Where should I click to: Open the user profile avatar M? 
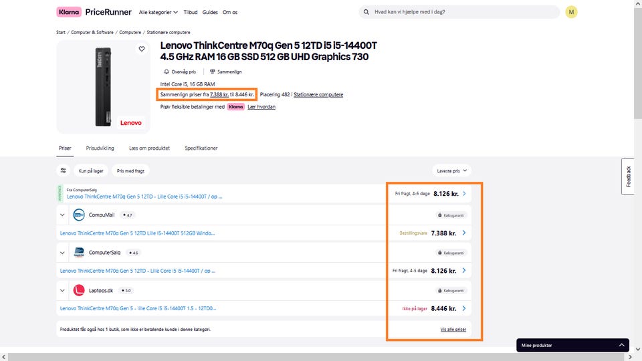pos(571,12)
